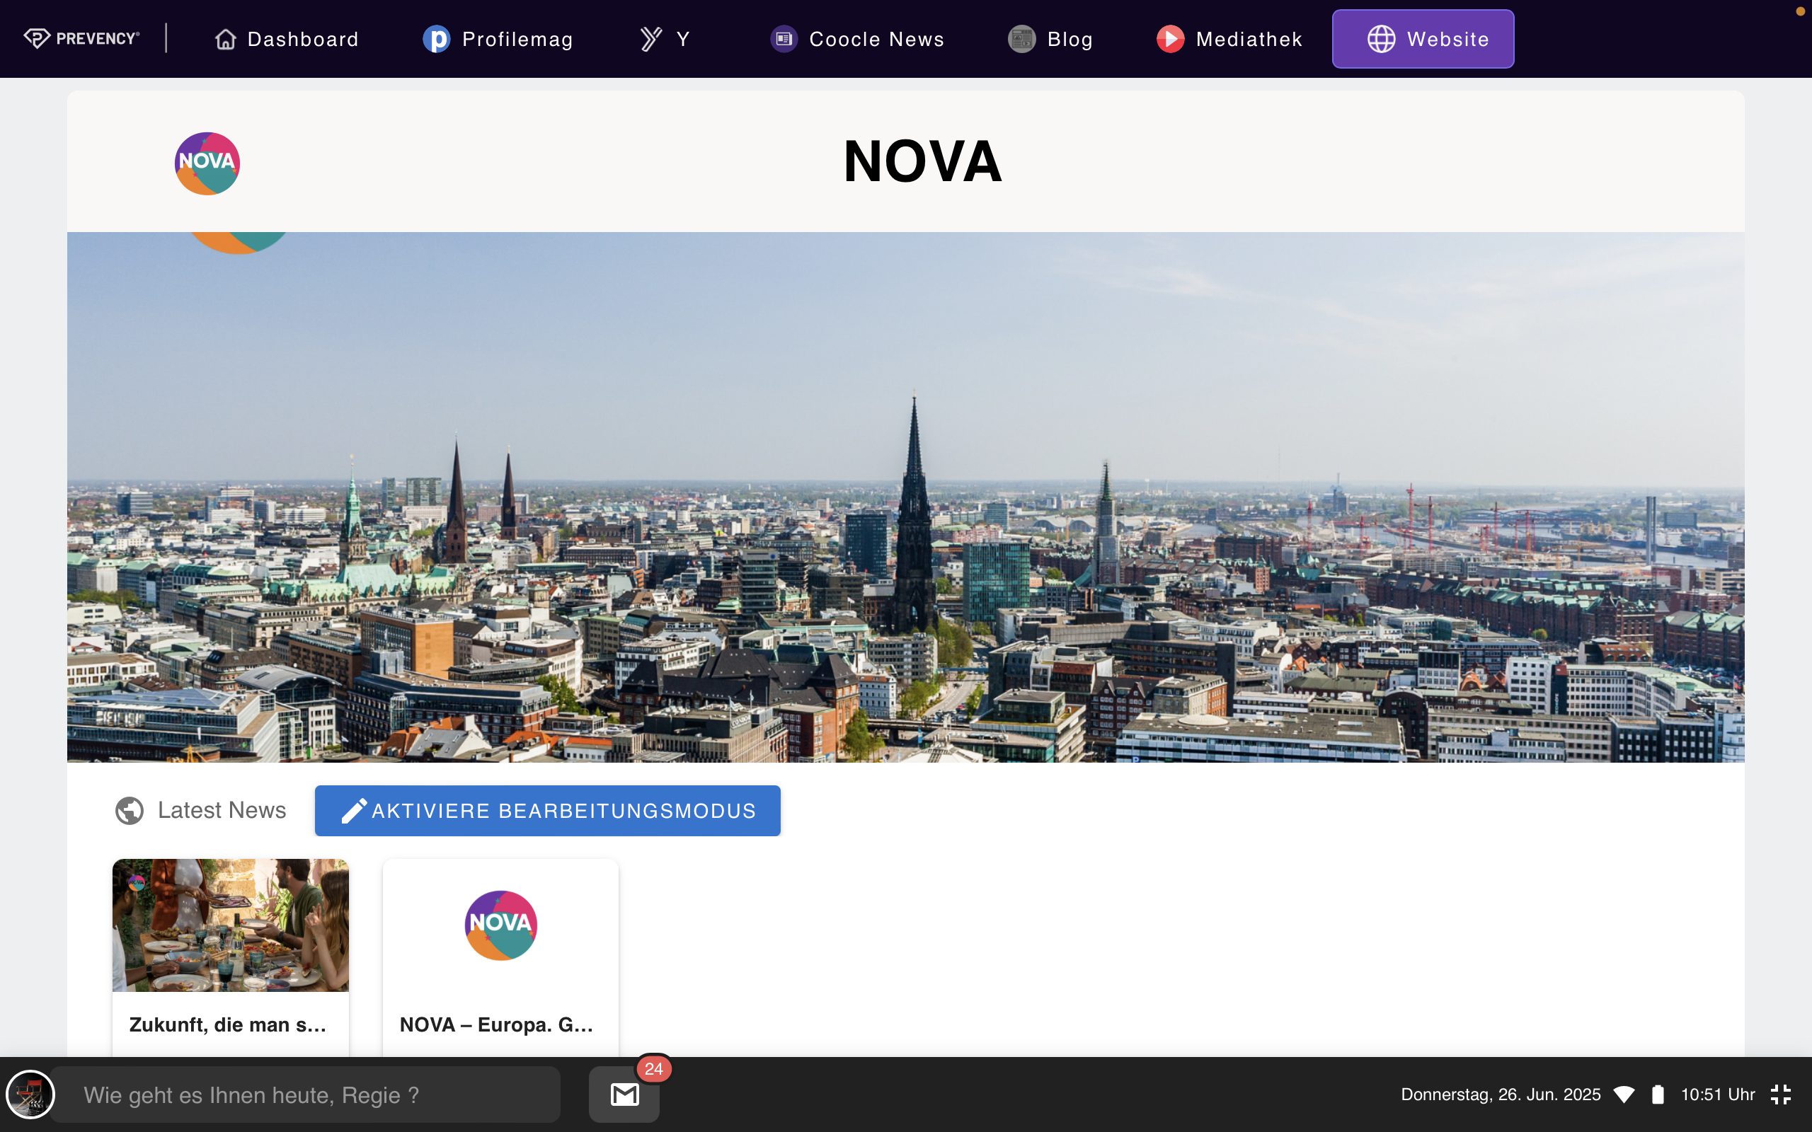Open the "Zukunft, die man s..." article thumbnail

click(x=231, y=925)
